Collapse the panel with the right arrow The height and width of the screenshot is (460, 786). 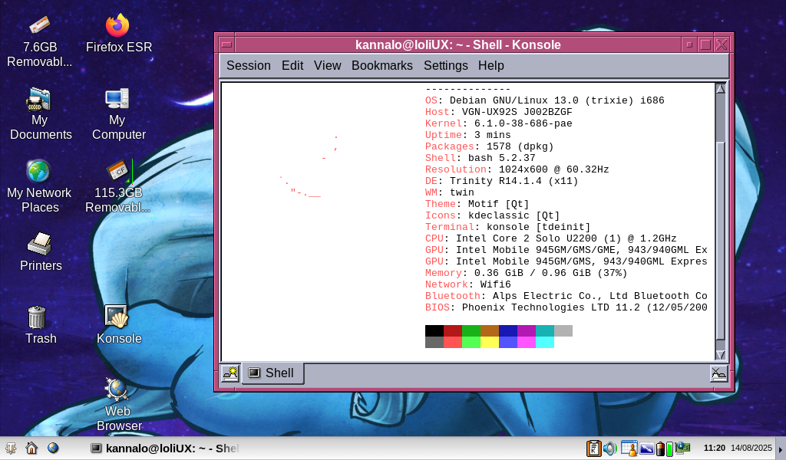[x=781, y=449]
